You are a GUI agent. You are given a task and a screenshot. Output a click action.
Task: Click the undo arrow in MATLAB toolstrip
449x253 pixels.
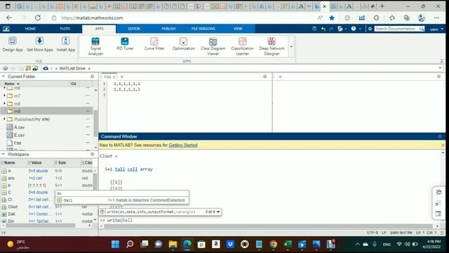coord(323,29)
